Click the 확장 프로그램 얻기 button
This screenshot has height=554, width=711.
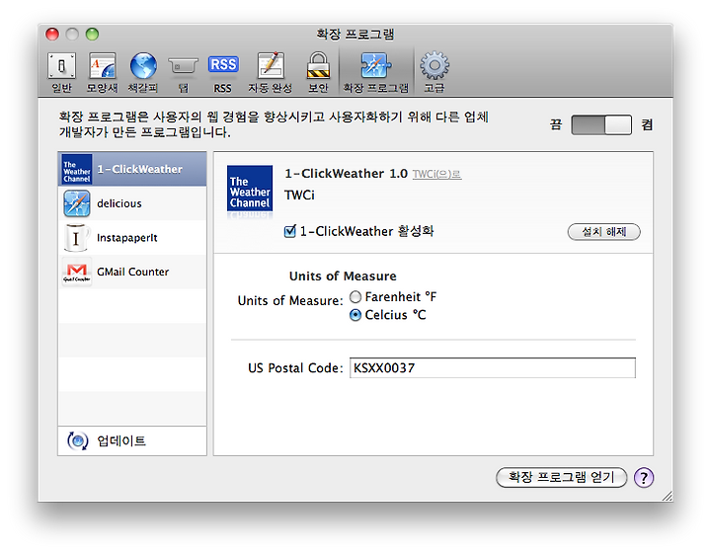click(561, 477)
